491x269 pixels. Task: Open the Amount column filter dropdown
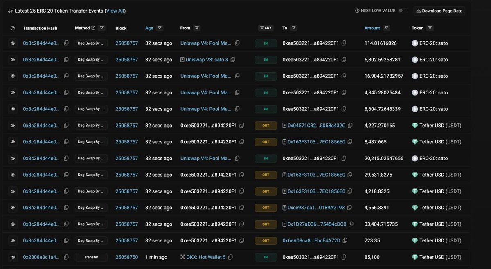click(x=387, y=28)
